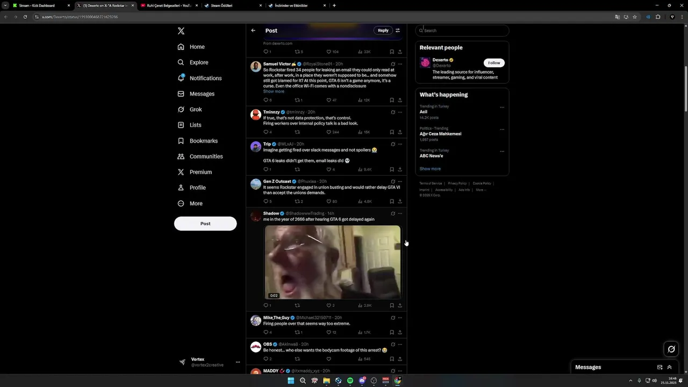Share Shadow's video post
Screen dimensions: 688x387
pyautogui.click(x=400, y=305)
